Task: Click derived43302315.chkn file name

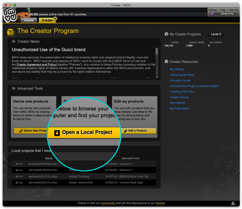Action: (43, 183)
